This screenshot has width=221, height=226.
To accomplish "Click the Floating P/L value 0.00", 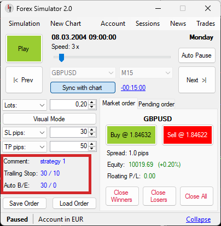I will coord(149,176).
